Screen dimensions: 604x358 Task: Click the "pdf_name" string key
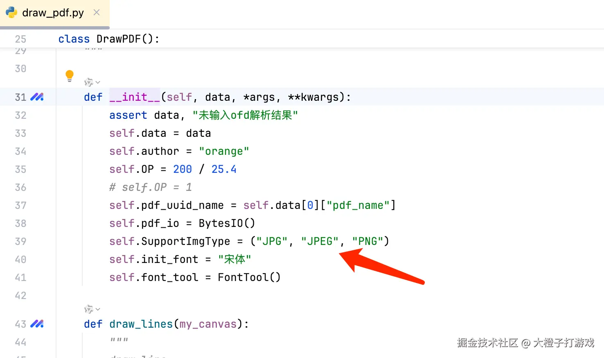(358, 205)
